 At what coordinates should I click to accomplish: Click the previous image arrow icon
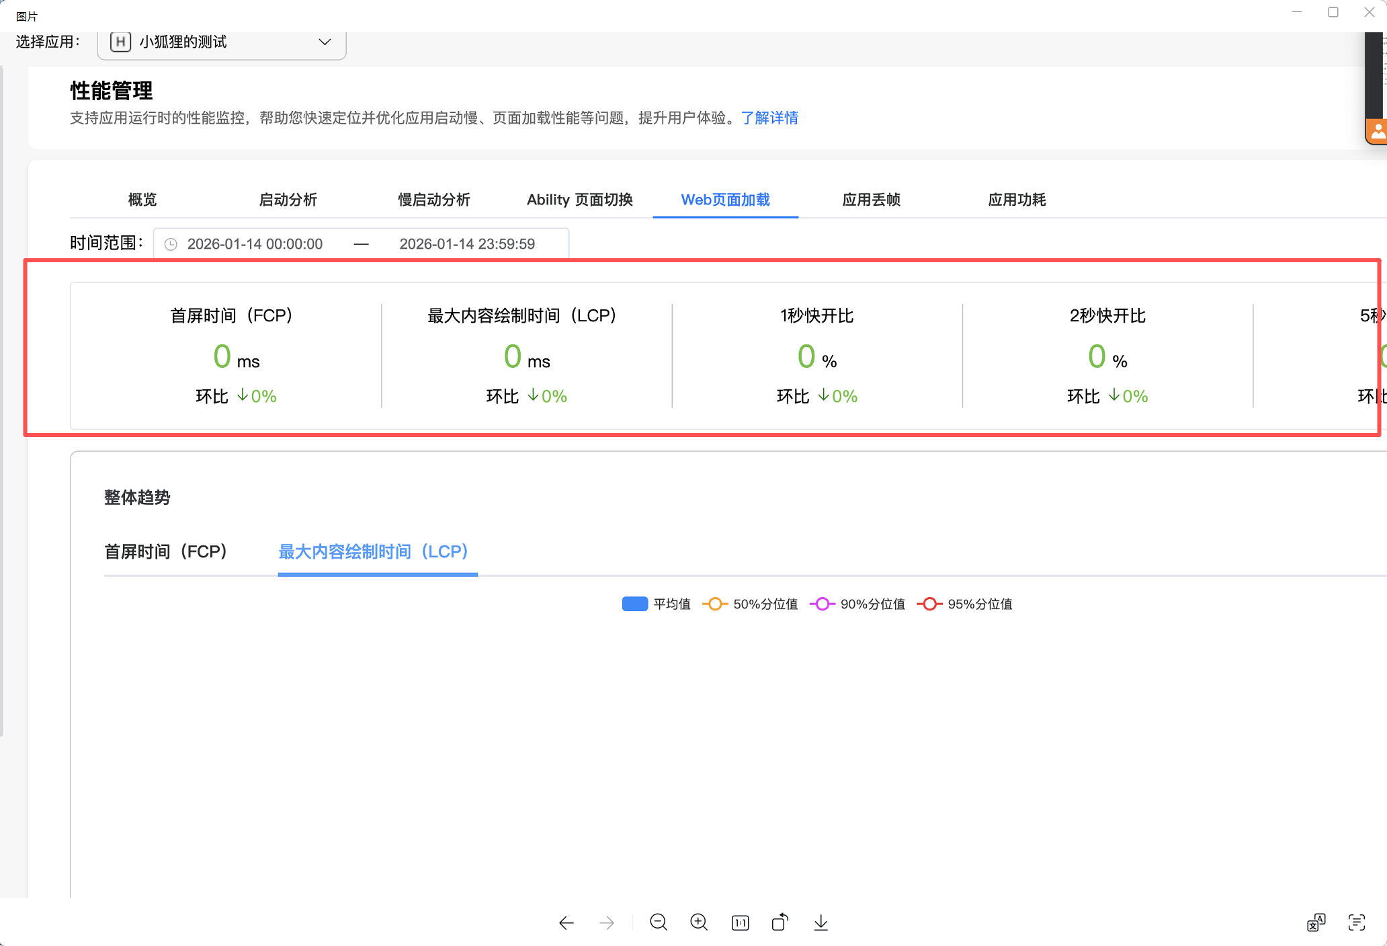coord(566,923)
